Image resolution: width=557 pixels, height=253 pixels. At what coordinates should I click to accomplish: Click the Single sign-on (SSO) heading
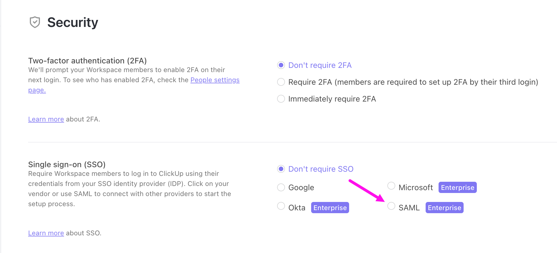(67, 165)
